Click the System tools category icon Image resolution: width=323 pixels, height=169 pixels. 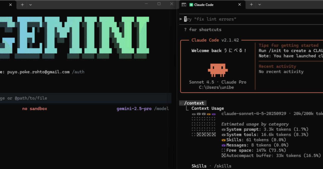224,135
